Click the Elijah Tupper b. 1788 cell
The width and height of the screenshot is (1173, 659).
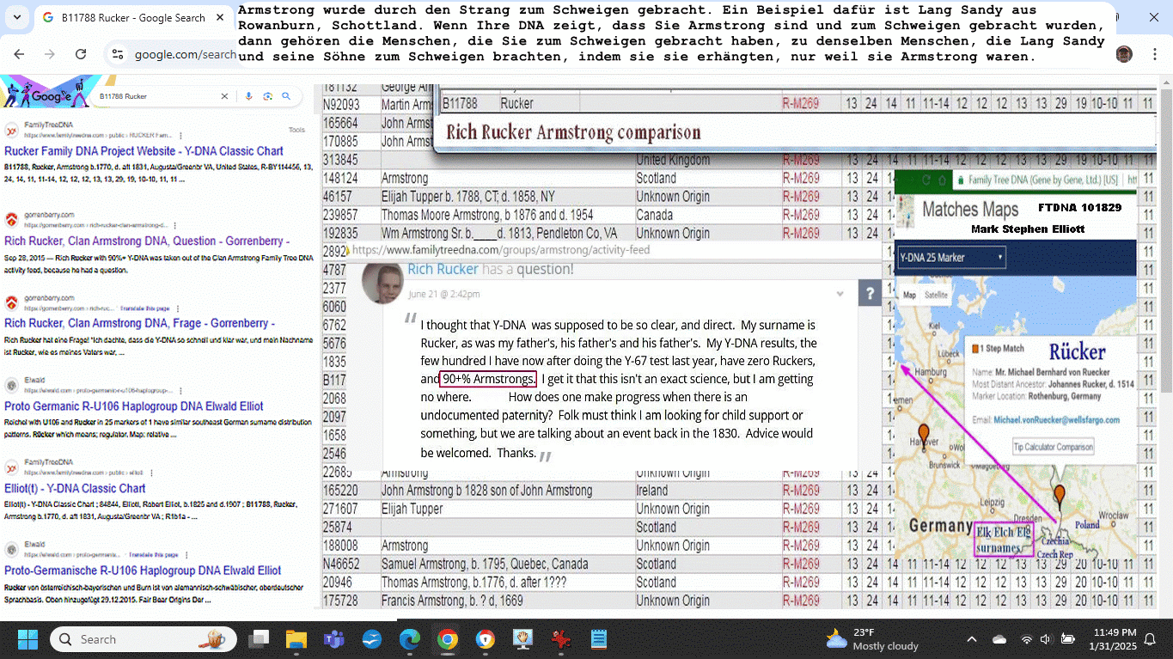[507, 197]
